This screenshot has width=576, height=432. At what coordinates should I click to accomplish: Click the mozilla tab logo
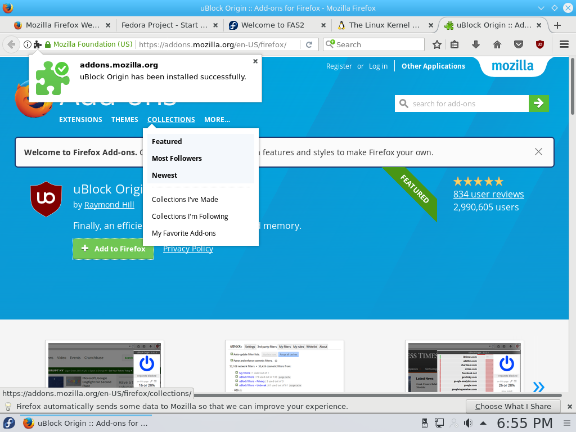512,66
